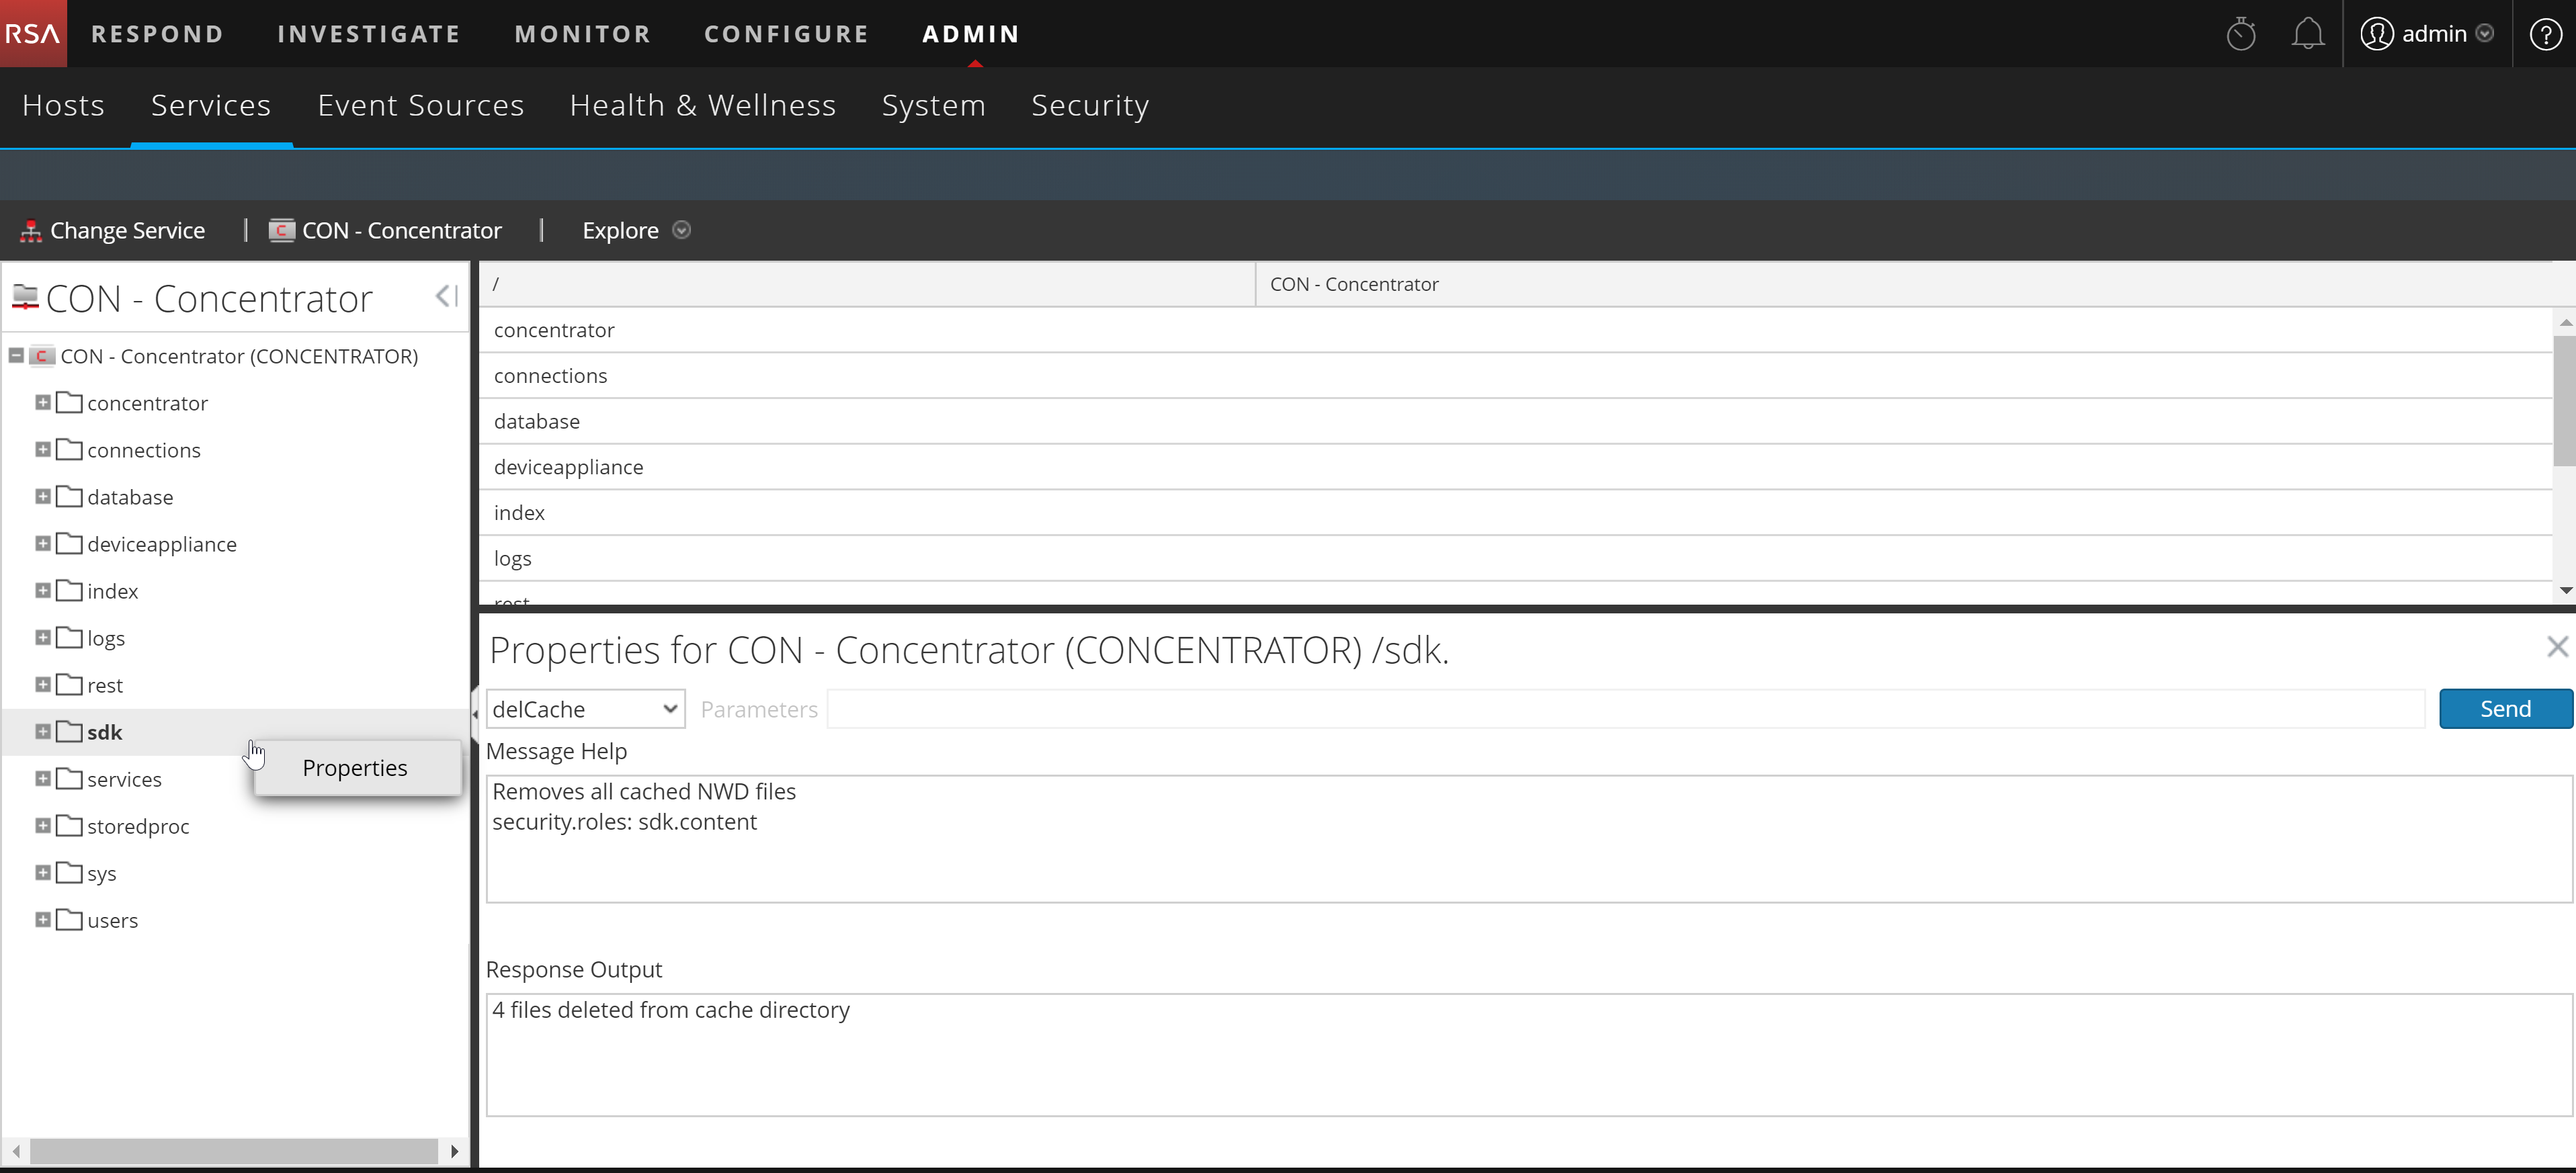Screen dimensions: 2576x1173
Task: Expand the users tree node
Action: (x=42, y=919)
